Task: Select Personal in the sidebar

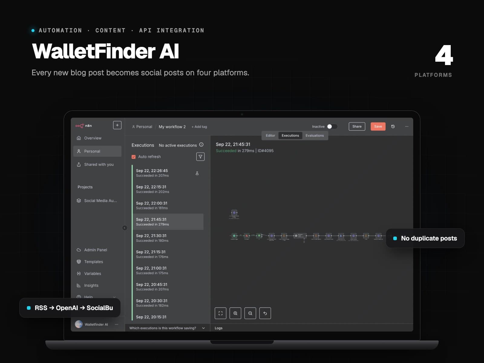Action: (97, 151)
